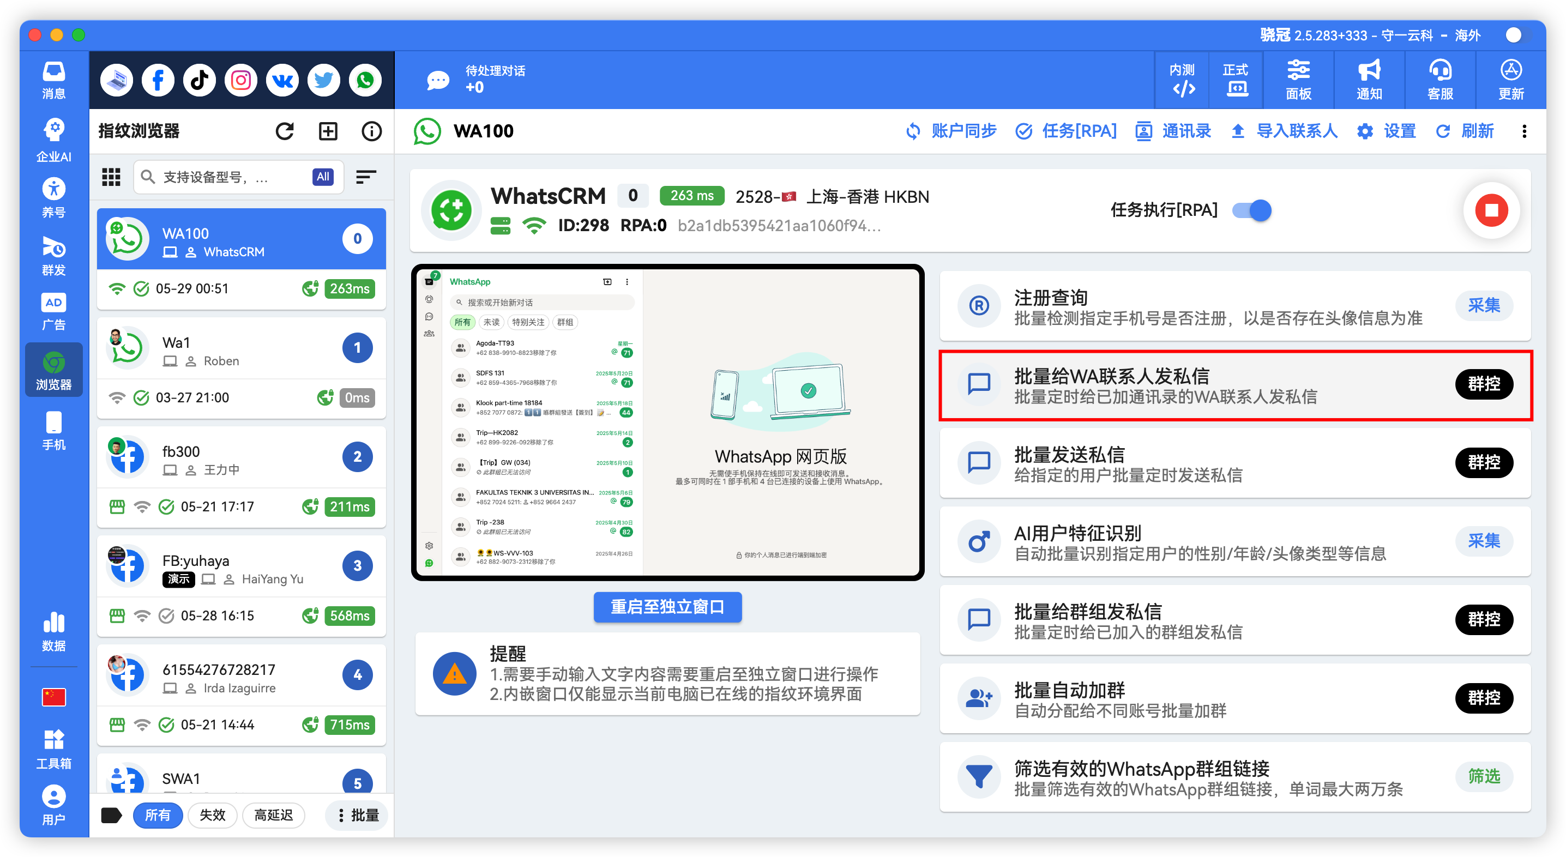Select the VK platform icon
This screenshot has height=857, width=1566.
(282, 80)
